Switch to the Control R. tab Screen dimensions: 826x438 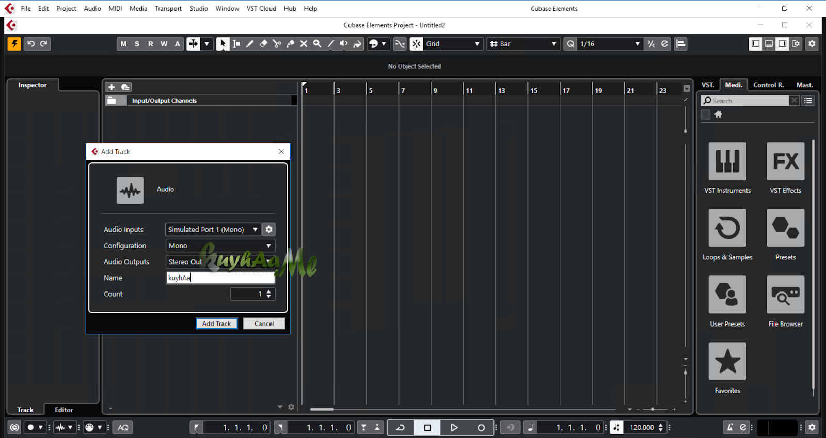[x=768, y=85]
